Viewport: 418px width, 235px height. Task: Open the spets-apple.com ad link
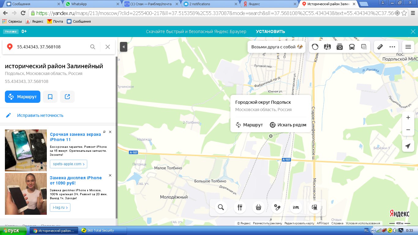click(69, 164)
